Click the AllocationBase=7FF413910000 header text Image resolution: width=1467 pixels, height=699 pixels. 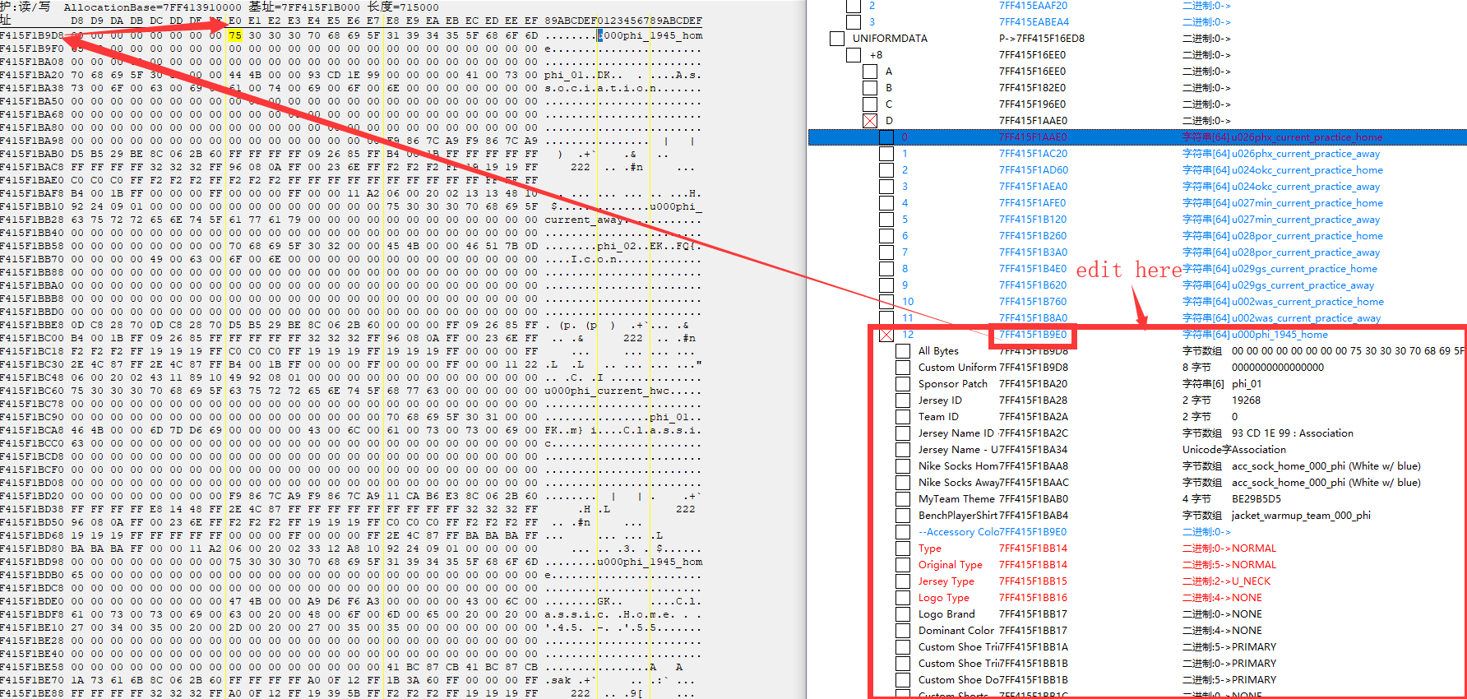(153, 7)
